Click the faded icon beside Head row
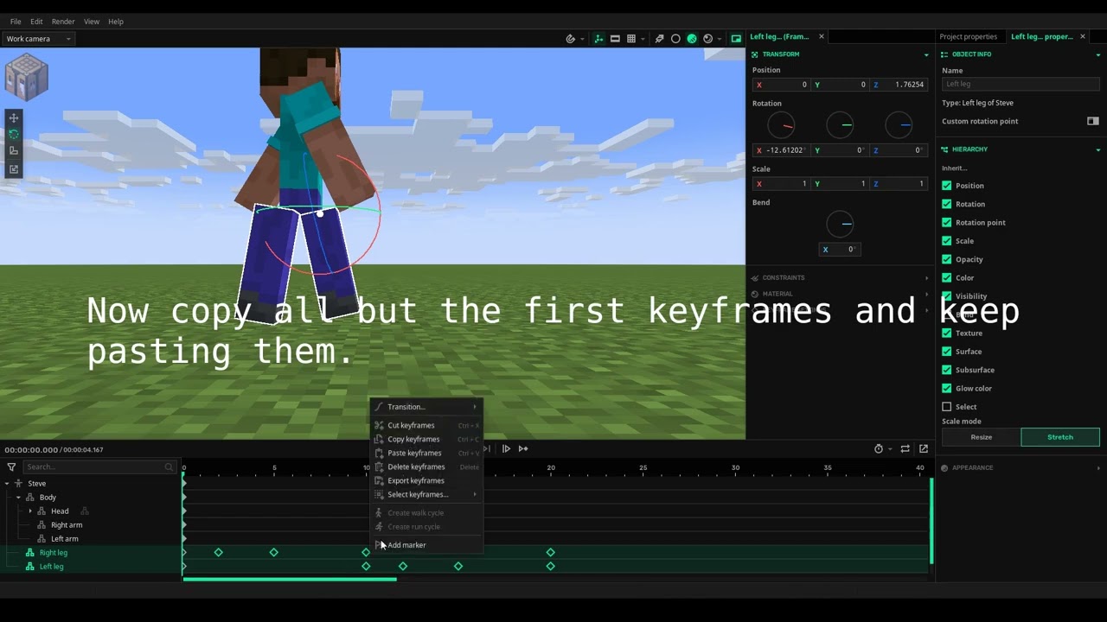The width and height of the screenshot is (1107, 622). (x=85, y=511)
